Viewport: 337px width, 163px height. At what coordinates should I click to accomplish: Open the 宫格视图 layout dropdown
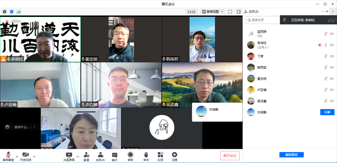212,12
